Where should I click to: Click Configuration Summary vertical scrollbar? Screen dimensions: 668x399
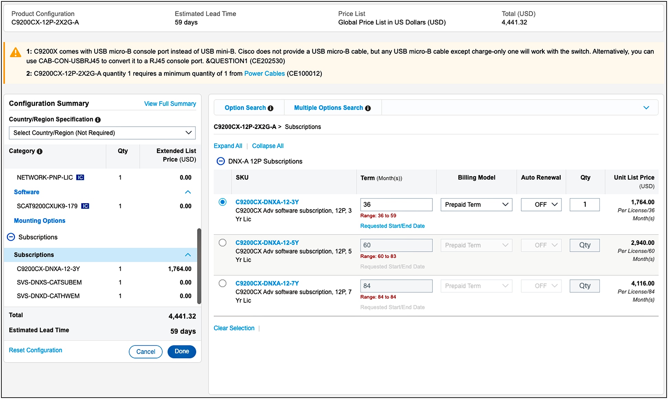click(199, 266)
